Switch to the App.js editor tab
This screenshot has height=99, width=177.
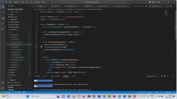41,6
